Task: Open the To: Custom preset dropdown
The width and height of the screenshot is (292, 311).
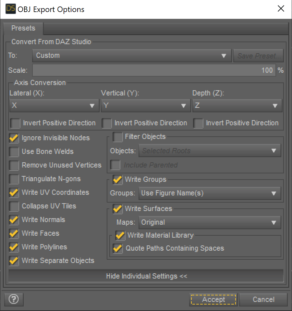Action: 132,56
